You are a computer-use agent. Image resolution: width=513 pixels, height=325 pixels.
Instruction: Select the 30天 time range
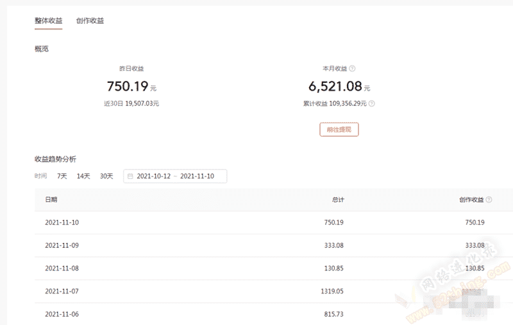coord(106,176)
